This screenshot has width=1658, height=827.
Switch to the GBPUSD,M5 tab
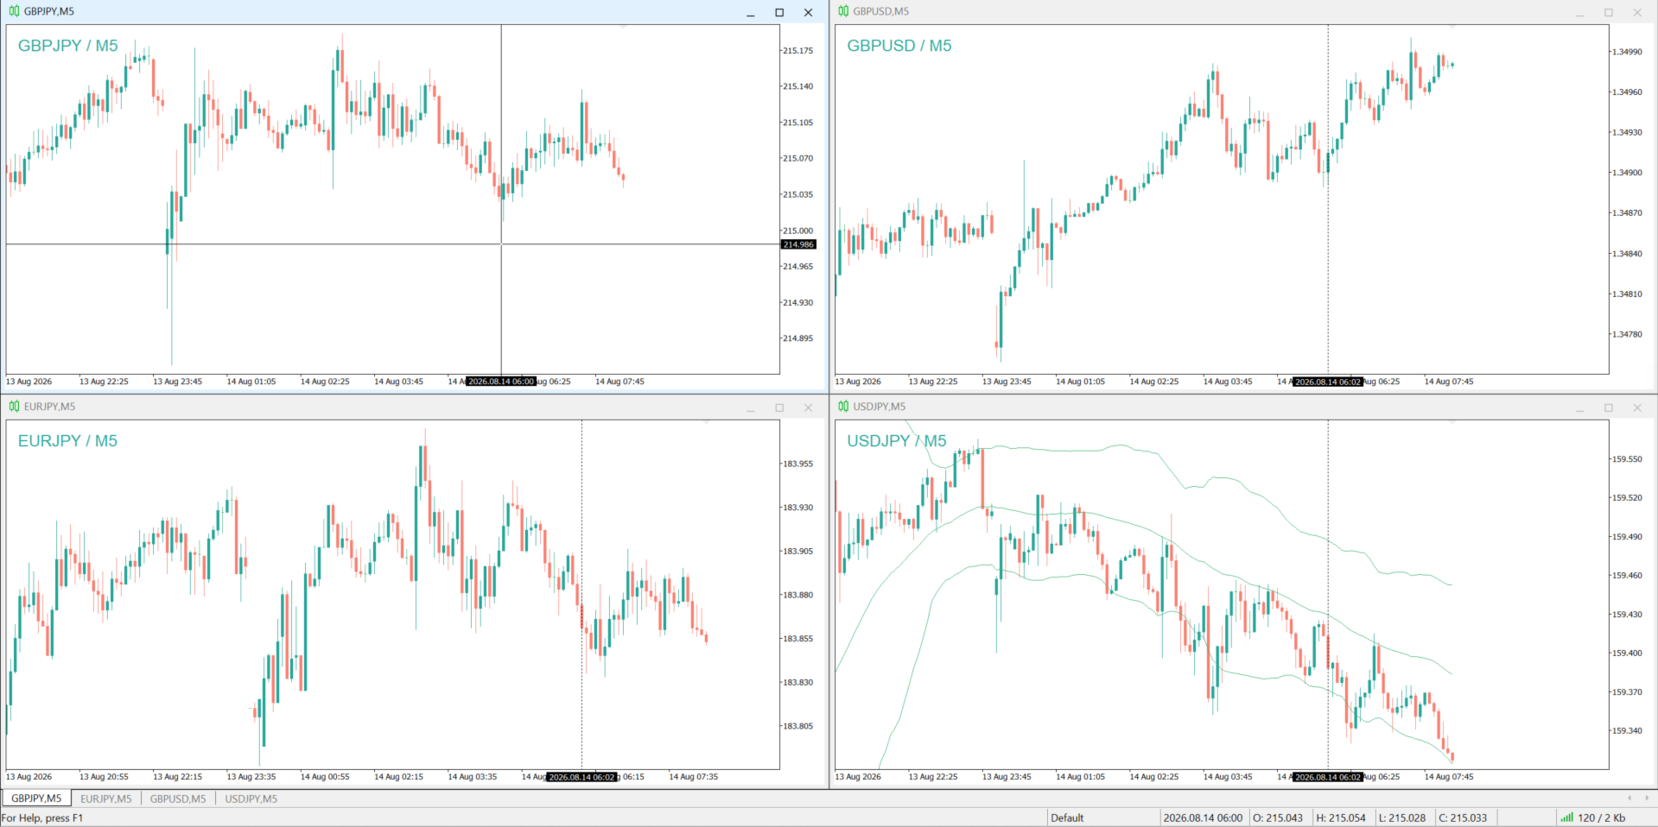pos(178,799)
